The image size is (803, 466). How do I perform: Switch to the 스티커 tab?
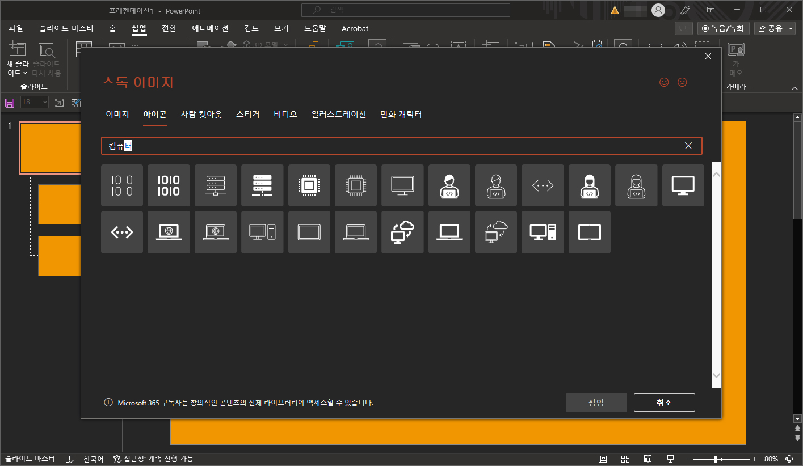248,114
